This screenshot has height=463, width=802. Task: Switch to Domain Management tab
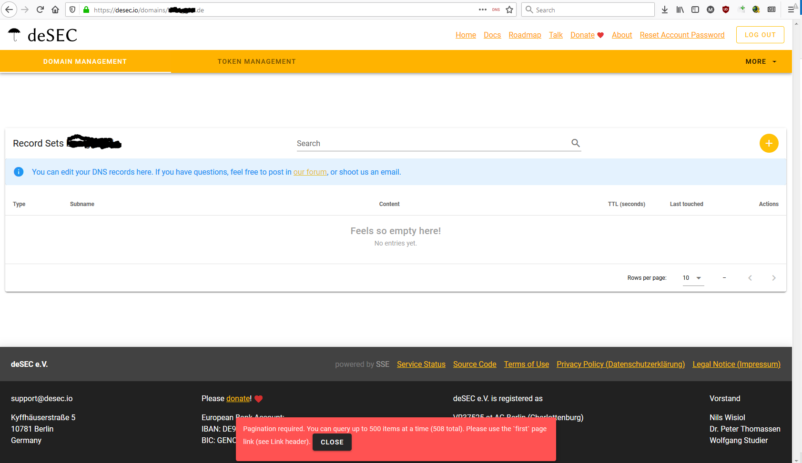tap(85, 61)
